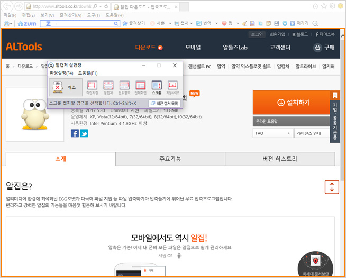Expand the 찜 heart toolbar dropdown arrow

[238, 23]
